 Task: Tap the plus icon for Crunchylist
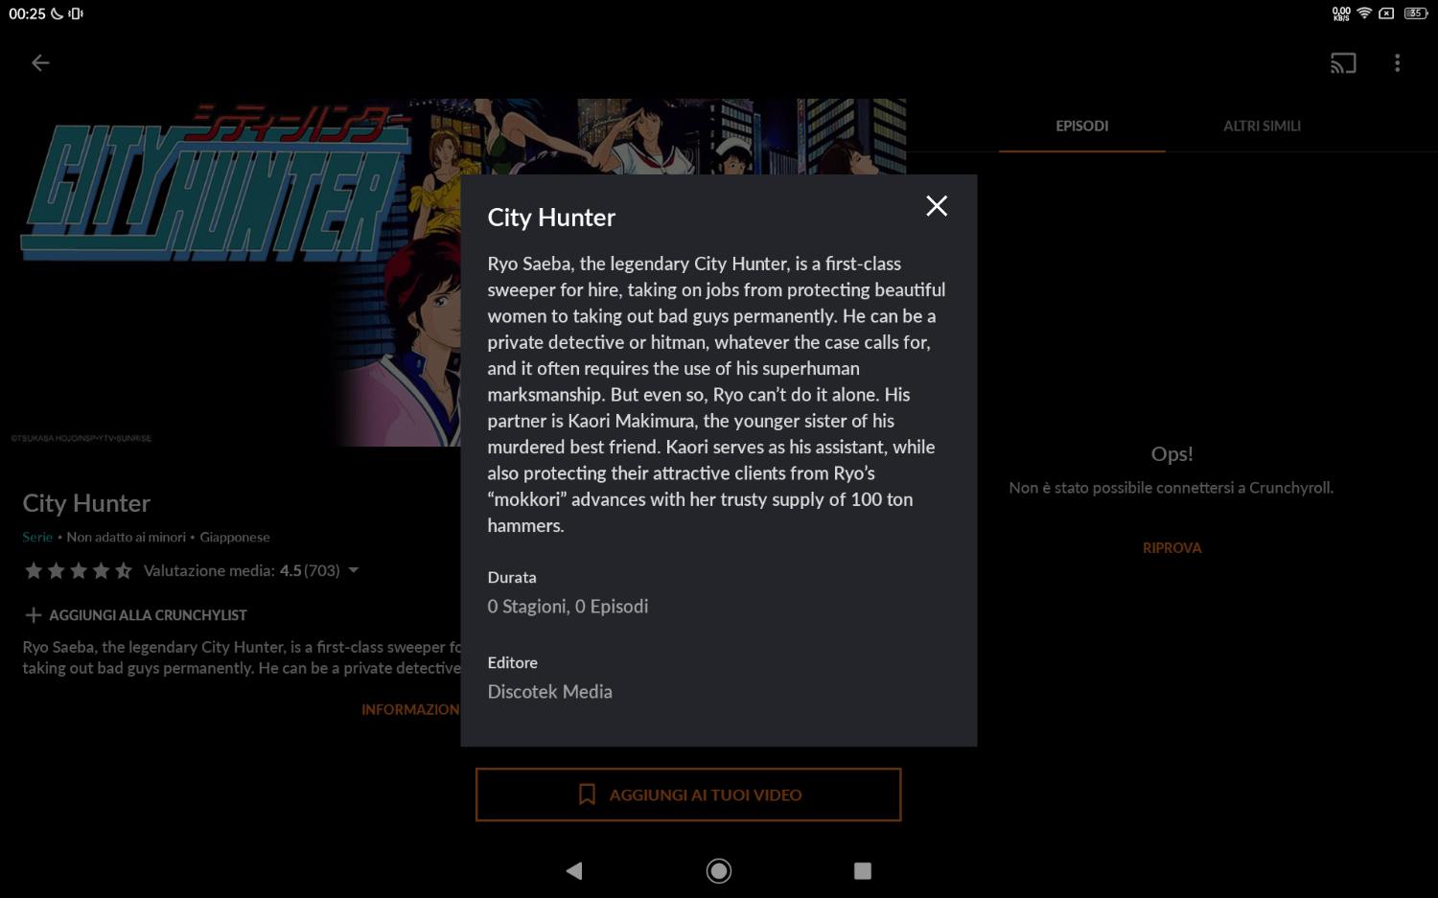click(34, 615)
